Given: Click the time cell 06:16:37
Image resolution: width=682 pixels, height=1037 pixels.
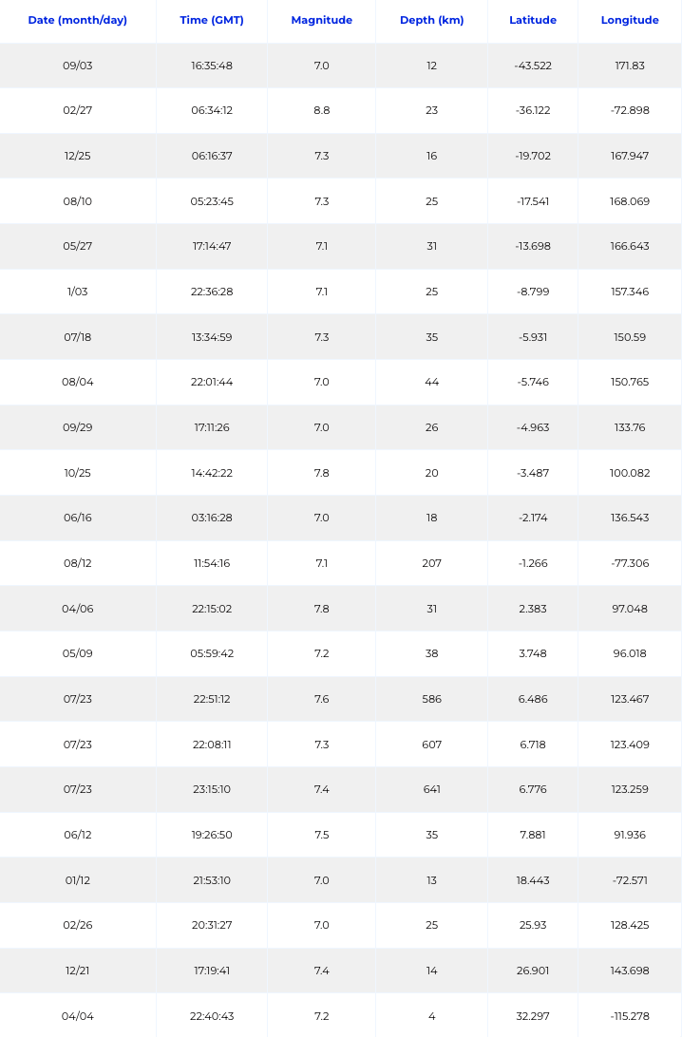Looking at the screenshot, I should [x=212, y=156].
